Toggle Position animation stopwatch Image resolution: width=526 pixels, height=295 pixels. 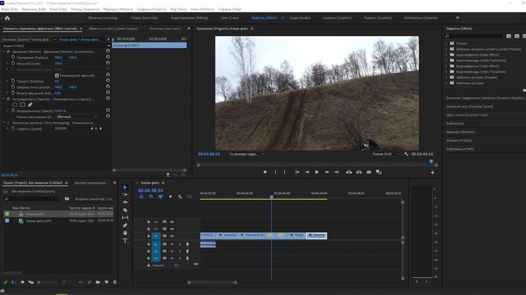(13, 58)
